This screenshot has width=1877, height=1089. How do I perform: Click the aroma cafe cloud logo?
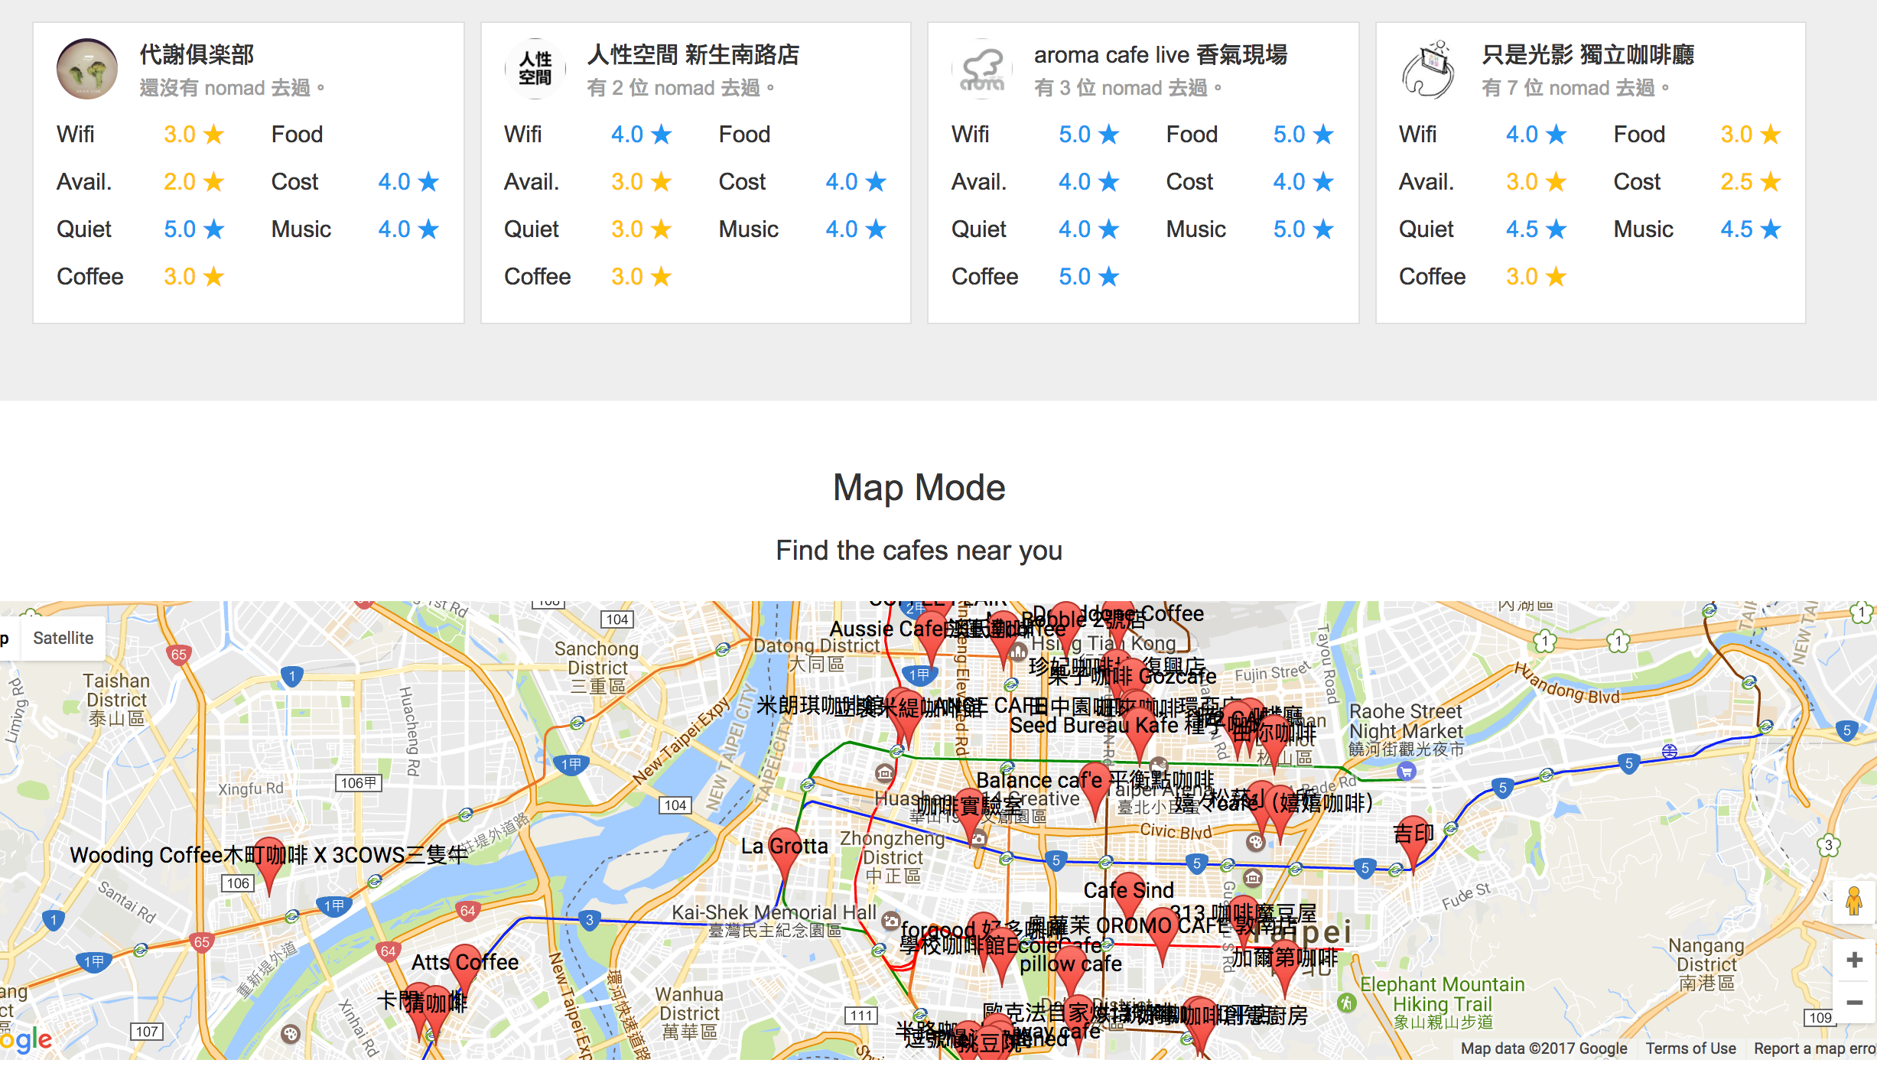pos(982,69)
